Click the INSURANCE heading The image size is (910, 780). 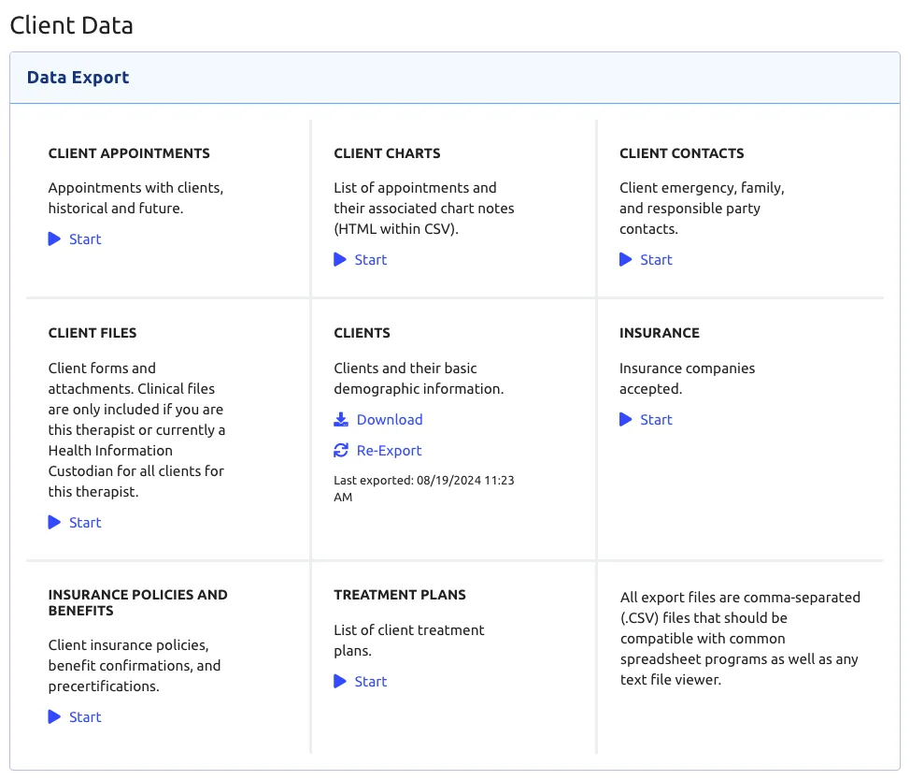(x=660, y=333)
